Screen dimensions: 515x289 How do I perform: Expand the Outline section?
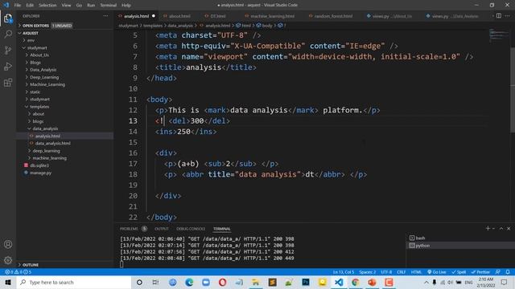pyautogui.click(x=65, y=265)
